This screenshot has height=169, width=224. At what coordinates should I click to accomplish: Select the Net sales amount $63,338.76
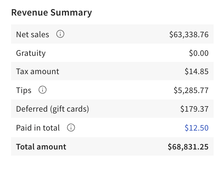[189, 34]
